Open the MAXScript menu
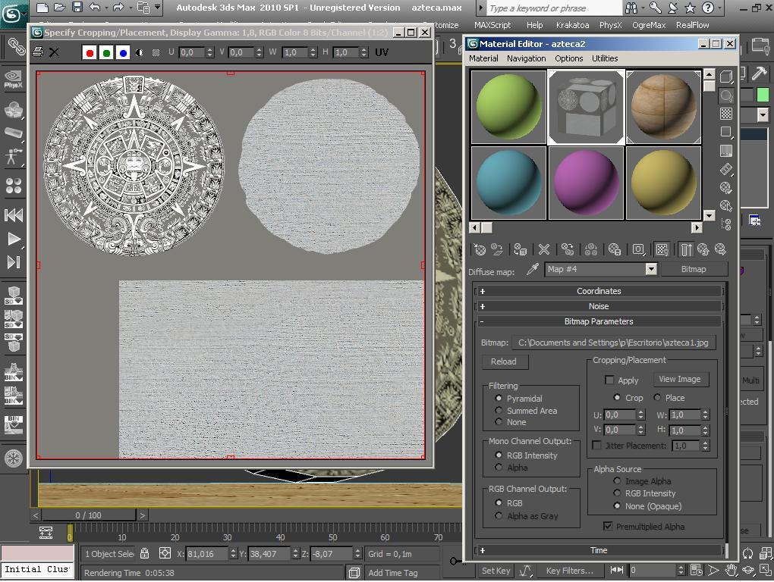 coord(492,25)
